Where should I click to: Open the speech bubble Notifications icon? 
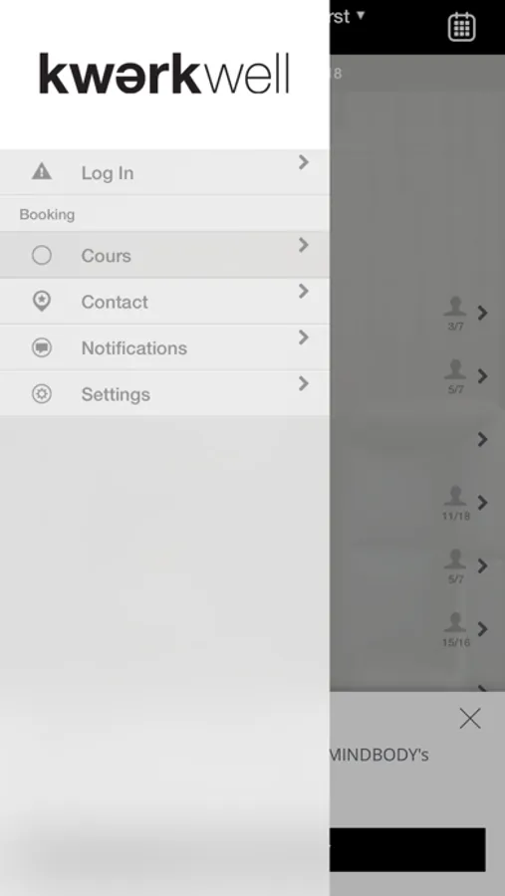[42, 347]
